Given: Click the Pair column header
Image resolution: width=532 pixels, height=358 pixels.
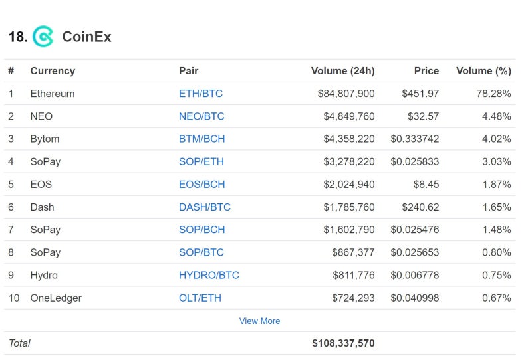Looking at the screenshot, I should click(x=189, y=71).
